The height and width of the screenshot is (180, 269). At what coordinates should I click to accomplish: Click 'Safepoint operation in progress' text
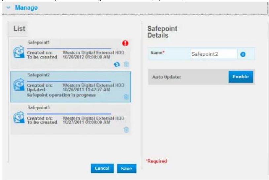pos(61,95)
